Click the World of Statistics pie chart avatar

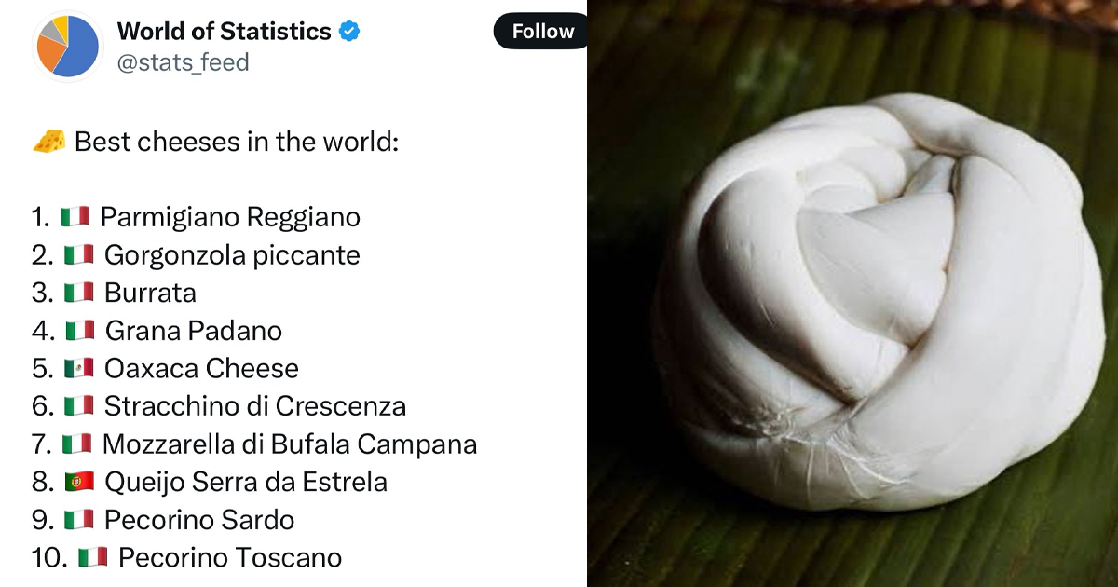tap(65, 46)
